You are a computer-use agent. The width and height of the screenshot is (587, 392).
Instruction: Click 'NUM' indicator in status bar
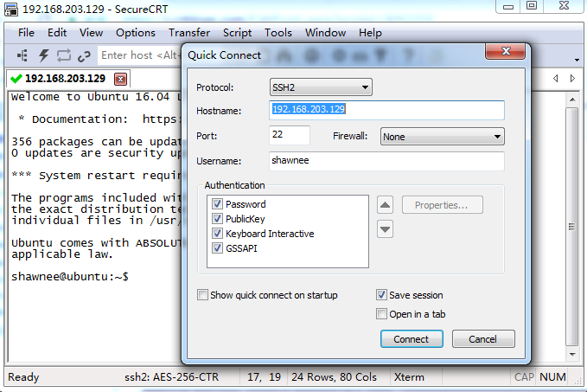tap(552, 376)
